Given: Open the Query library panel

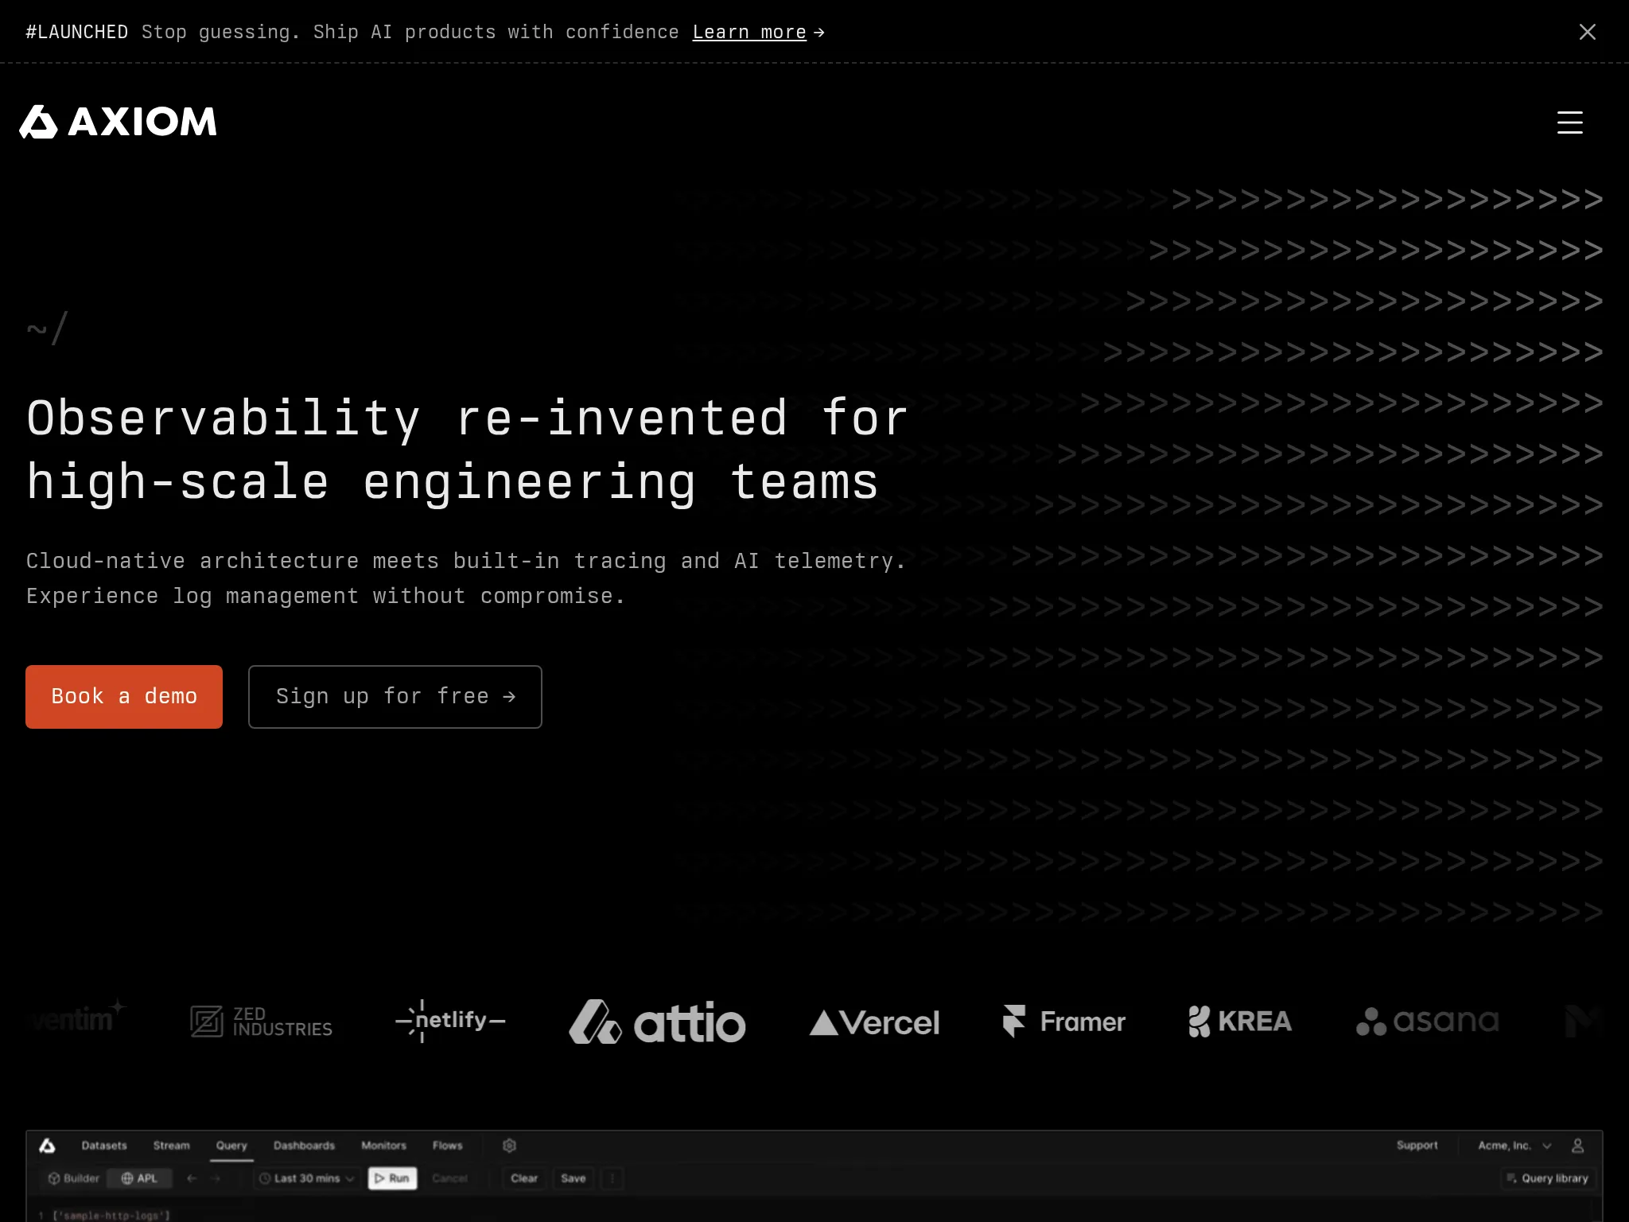Looking at the screenshot, I should [1547, 1178].
